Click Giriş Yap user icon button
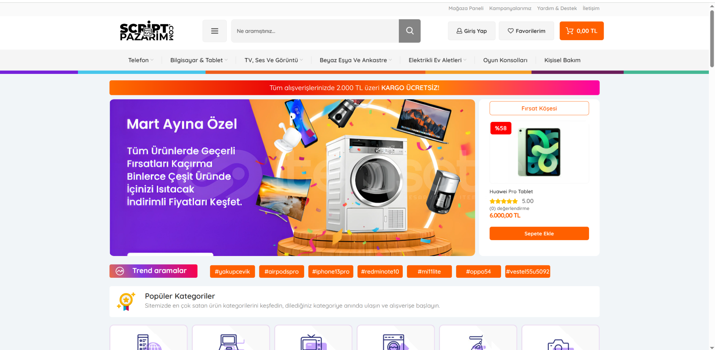715x350 pixels. 472,31
